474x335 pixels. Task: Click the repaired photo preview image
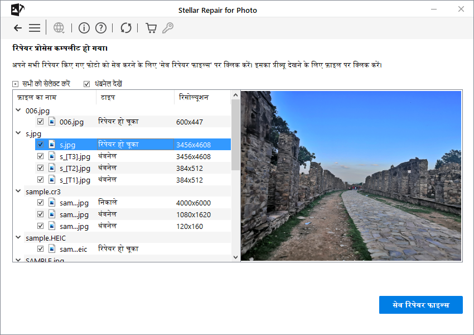351,176
